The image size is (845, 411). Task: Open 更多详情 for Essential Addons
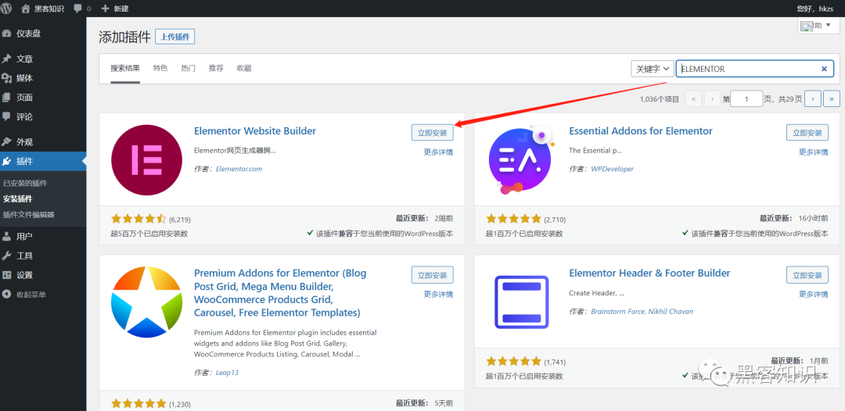click(x=813, y=152)
